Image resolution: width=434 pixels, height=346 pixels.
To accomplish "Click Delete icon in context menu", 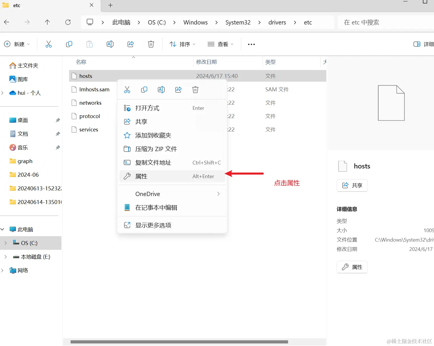I will [x=195, y=90].
